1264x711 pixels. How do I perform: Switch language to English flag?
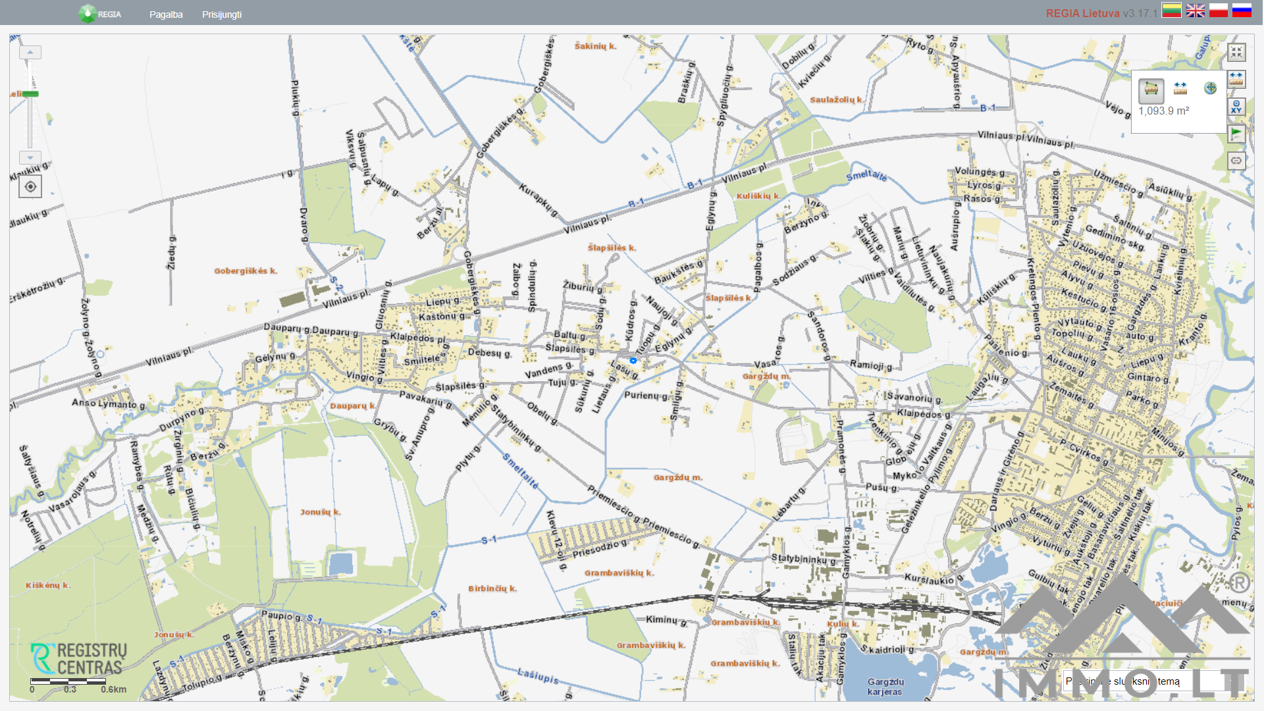[1196, 11]
